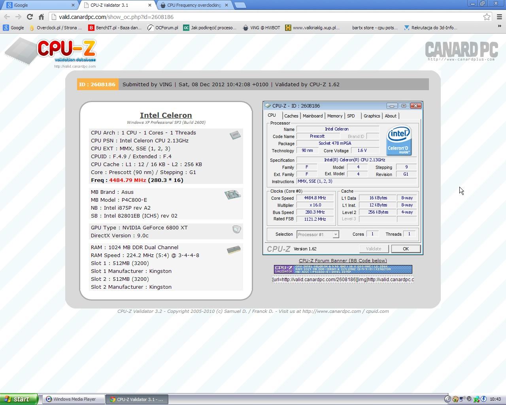Click the Daemon Tools lightning tray icon
506x405 pixels.
pos(483,399)
